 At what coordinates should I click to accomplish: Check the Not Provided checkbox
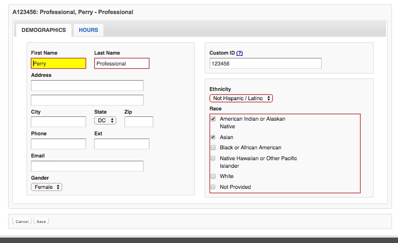tap(213, 187)
